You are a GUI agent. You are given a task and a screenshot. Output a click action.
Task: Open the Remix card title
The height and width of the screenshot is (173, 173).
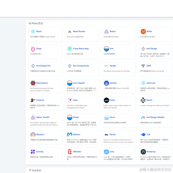pos(113,134)
